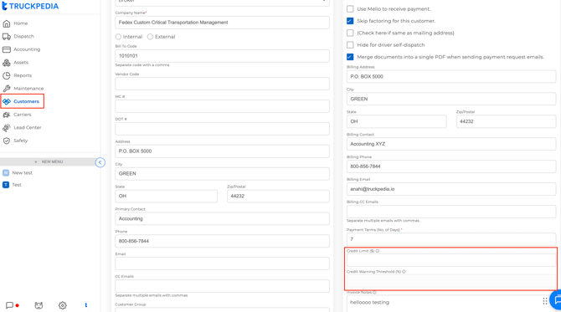This screenshot has height=312, width=561.
Task: Click the Credit Limit info icon
Action: click(378, 251)
